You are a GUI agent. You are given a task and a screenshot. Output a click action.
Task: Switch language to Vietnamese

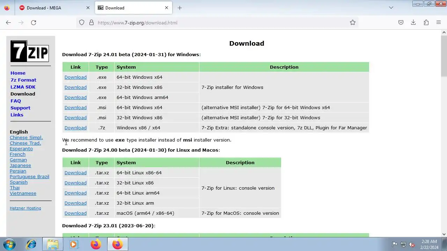pyautogui.click(x=23, y=193)
